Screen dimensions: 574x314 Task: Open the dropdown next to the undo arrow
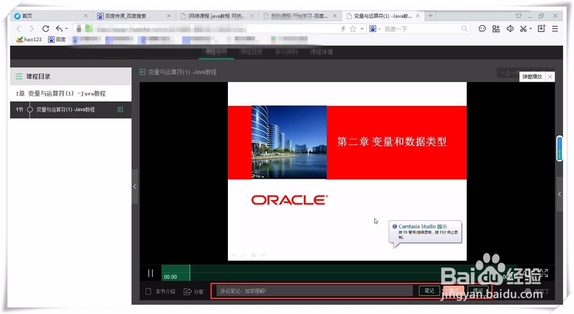click(x=66, y=29)
